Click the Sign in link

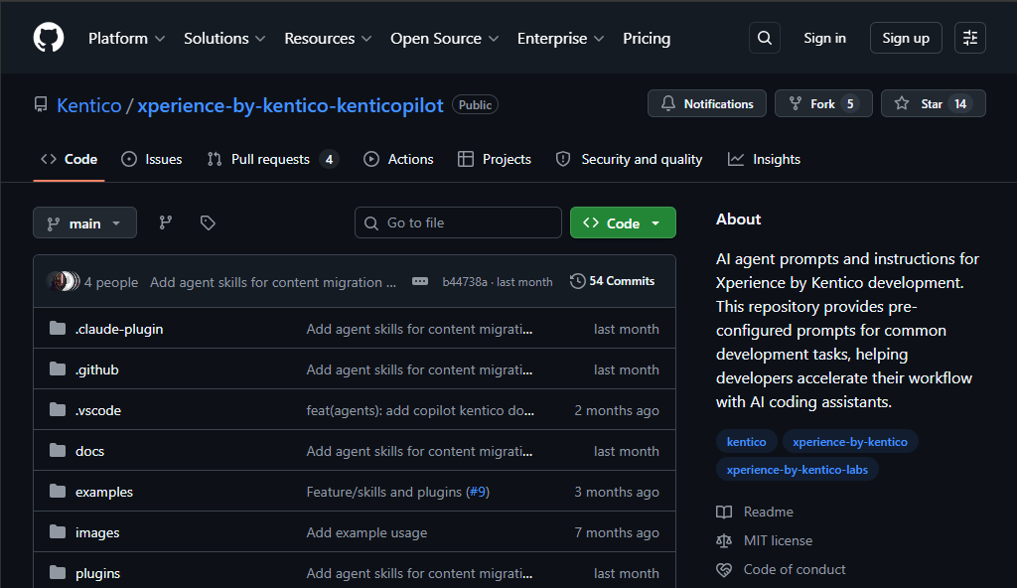pyautogui.click(x=824, y=38)
